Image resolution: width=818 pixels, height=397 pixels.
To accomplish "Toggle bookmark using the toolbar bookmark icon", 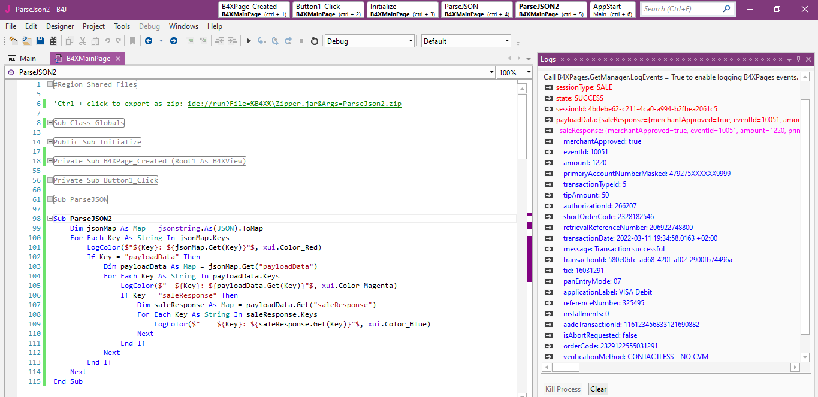I will coord(132,41).
